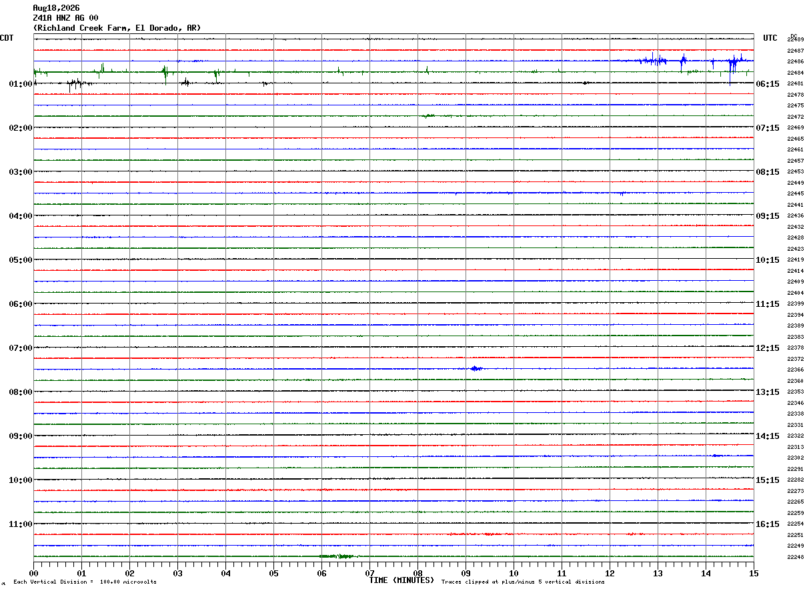The width and height of the screenshot is (807, 591).
Task: Click the Z41A HNZ AG 00 channel label
Action: [65, 18]
